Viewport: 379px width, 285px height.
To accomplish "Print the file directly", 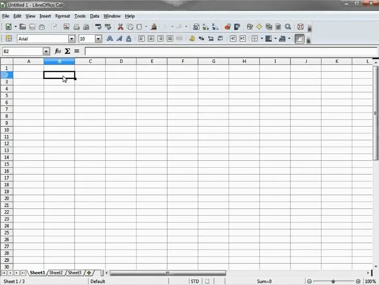I will pyautogui.click(x=76, y=27).
